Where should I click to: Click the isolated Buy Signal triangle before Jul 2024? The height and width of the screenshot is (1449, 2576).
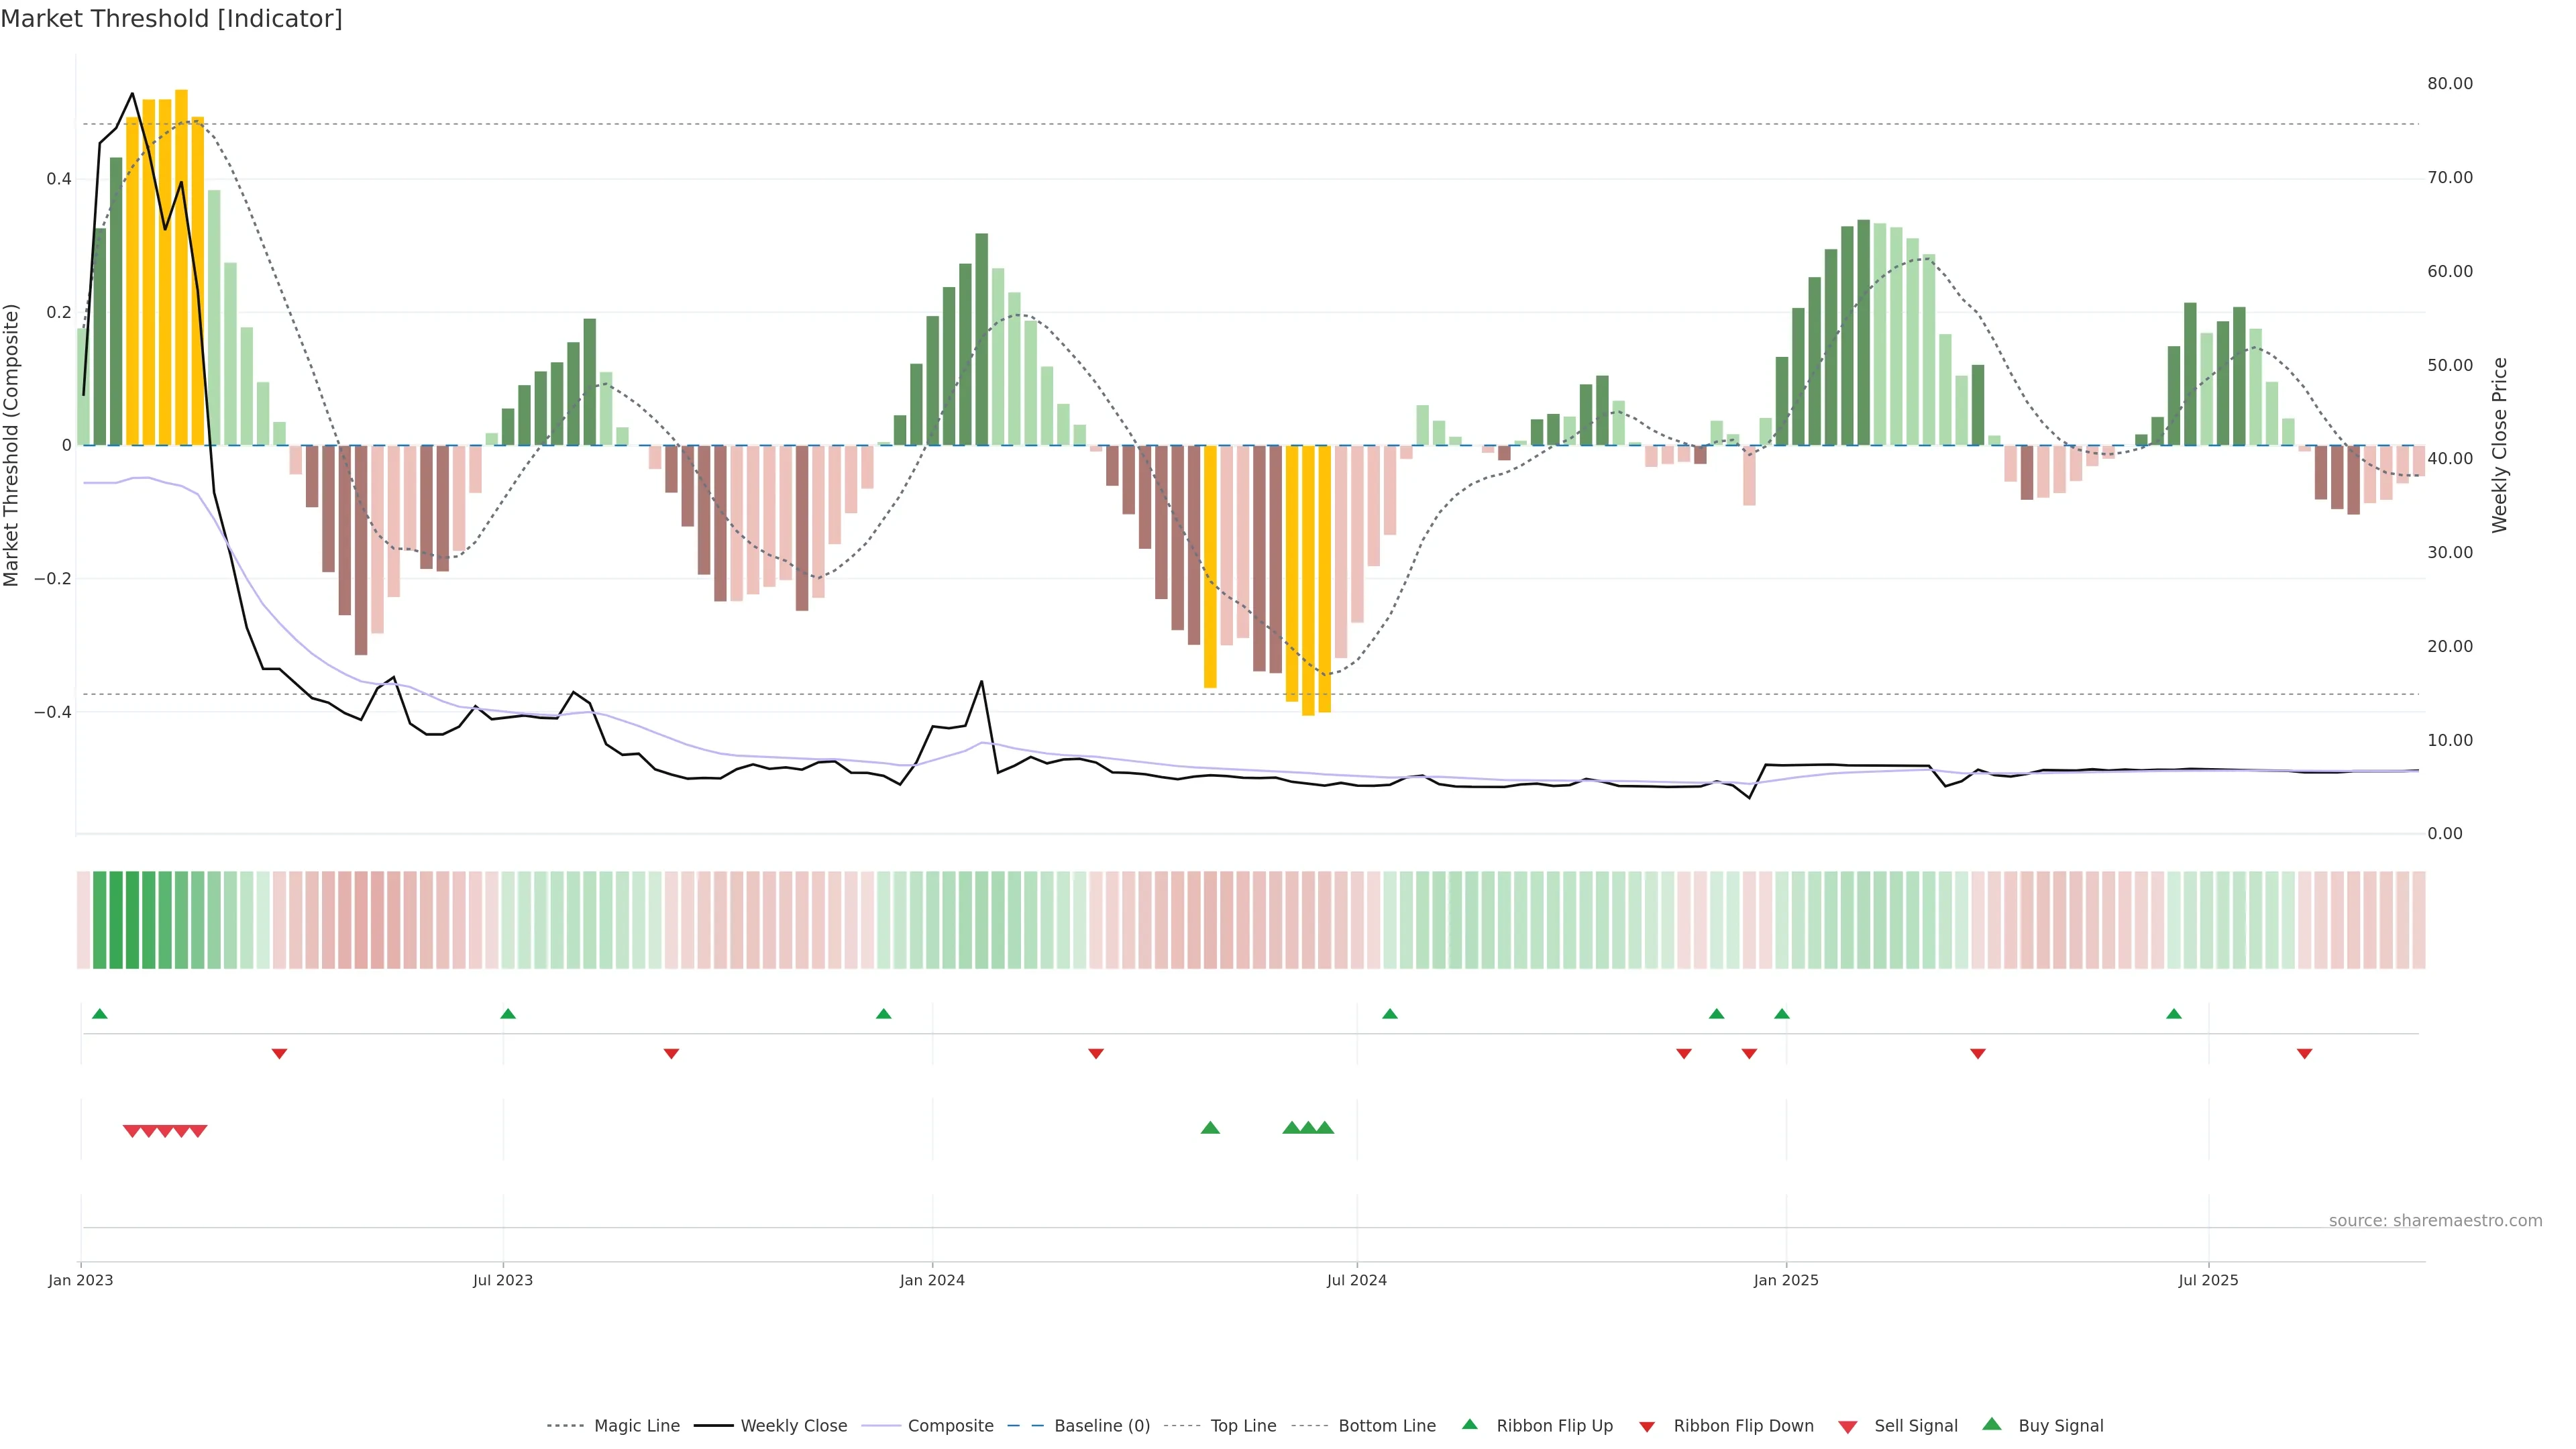coord(1210,1128)
